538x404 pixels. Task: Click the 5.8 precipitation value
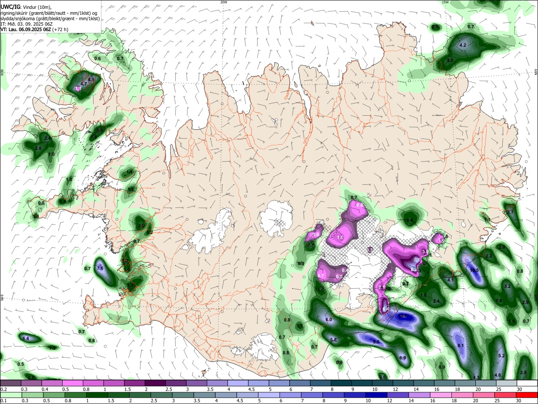pos(333,340)
